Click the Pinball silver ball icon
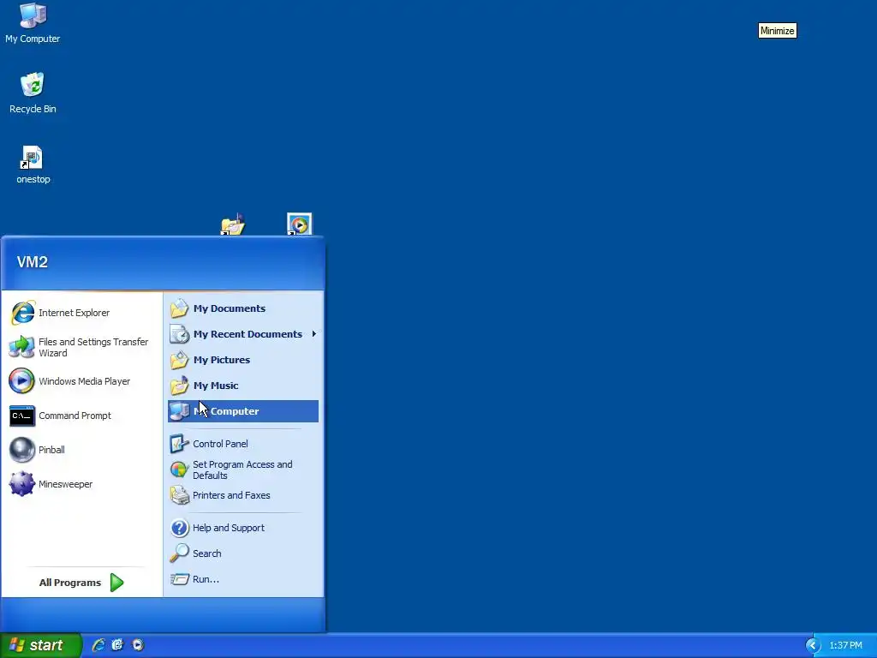Viewport: 877px width, 658px height. (22, 450)
